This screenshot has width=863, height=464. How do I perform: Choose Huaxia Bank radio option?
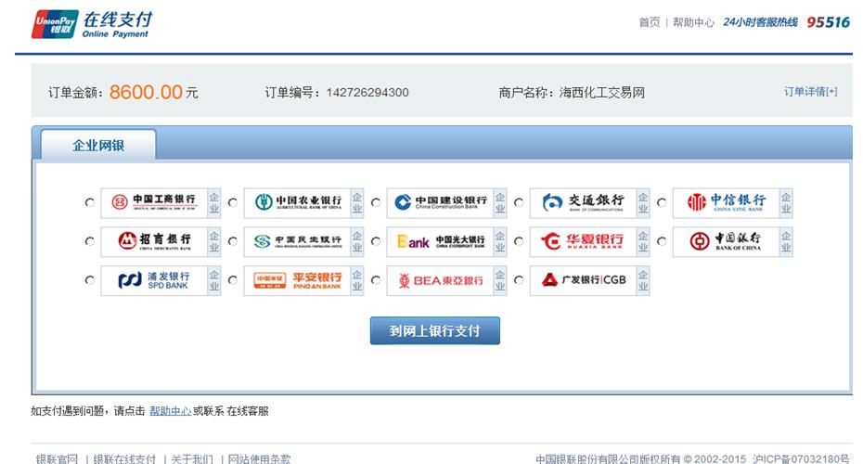pyautogui.click(x=519, y=241)
